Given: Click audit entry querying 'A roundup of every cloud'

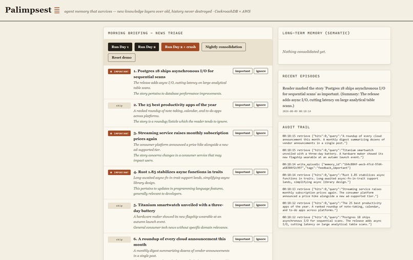Looking at the screenshot, I should pyautogui.click(x=334, y=140).
